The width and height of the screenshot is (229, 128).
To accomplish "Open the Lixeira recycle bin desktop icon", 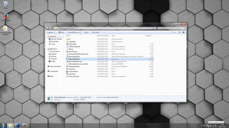I will (6, 5).
